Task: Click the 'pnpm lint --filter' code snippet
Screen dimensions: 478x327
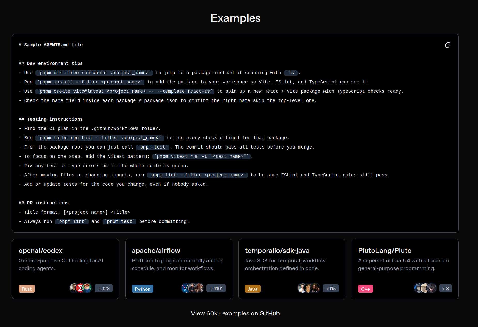Action: (x=197, y=175)
